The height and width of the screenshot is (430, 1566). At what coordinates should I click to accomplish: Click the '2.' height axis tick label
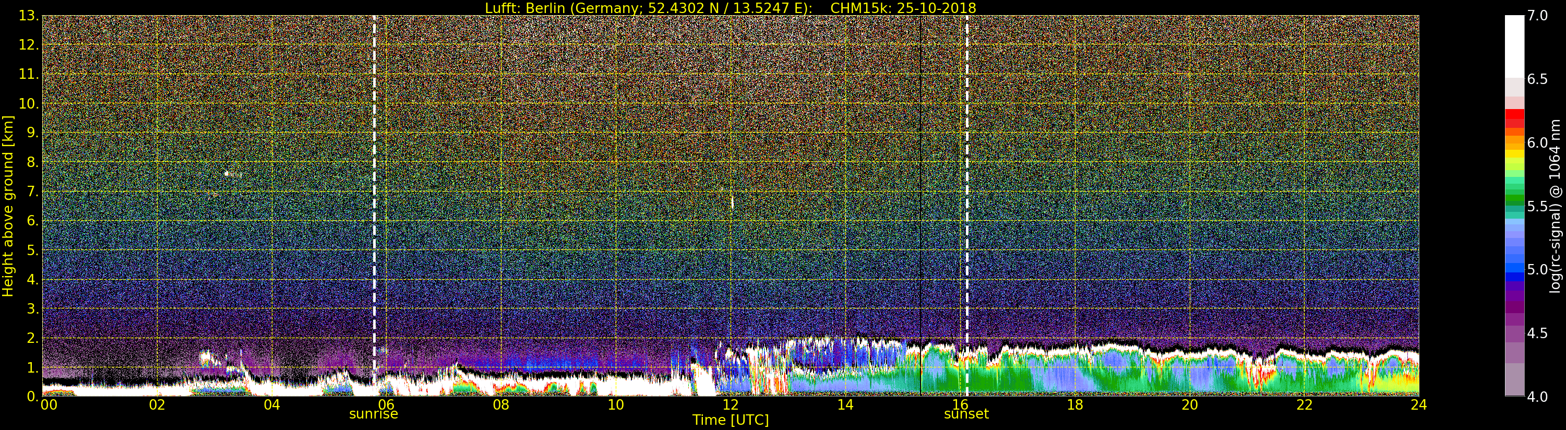(33, 338)
